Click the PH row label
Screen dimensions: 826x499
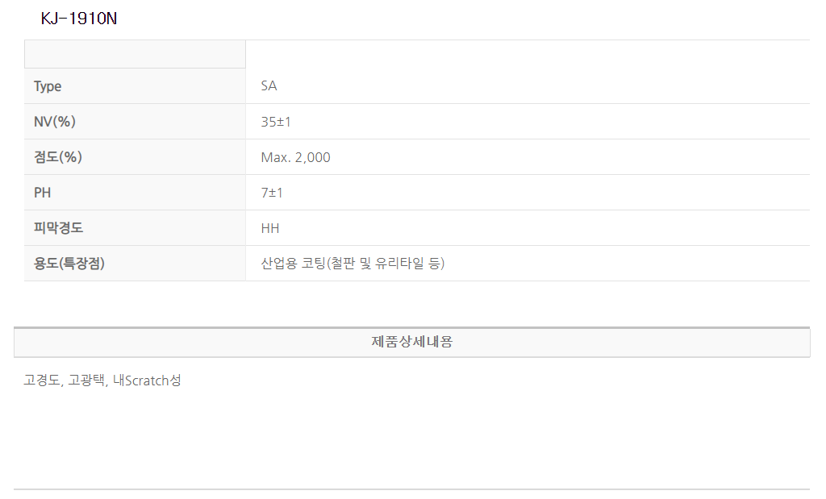click(43, 193)
